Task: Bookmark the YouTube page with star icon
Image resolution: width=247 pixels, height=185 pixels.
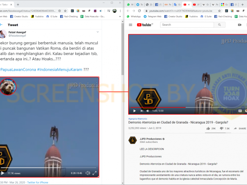Action: tap(219, 11)
